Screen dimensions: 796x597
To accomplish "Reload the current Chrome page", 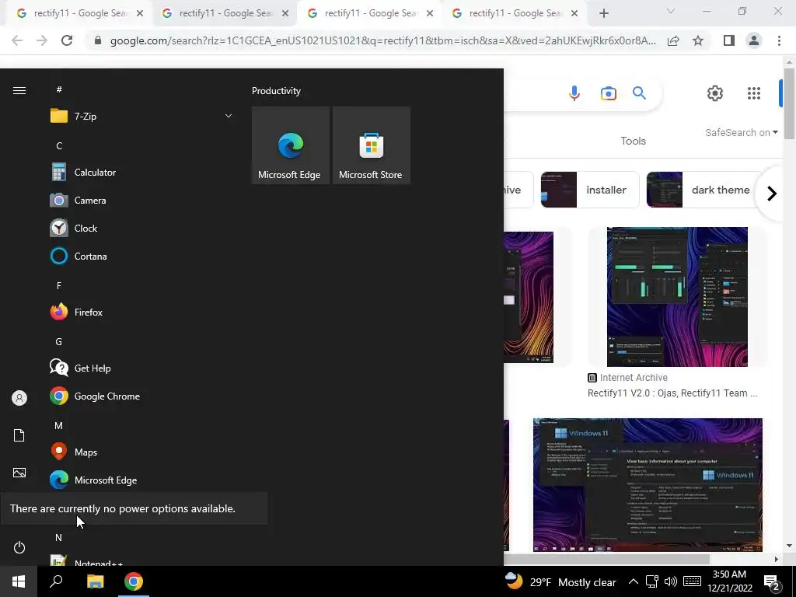I will tap(67, 40).
